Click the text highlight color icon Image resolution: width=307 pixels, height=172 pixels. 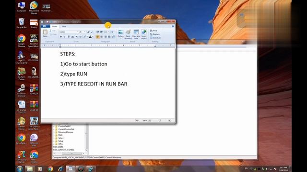click(84, 37)
